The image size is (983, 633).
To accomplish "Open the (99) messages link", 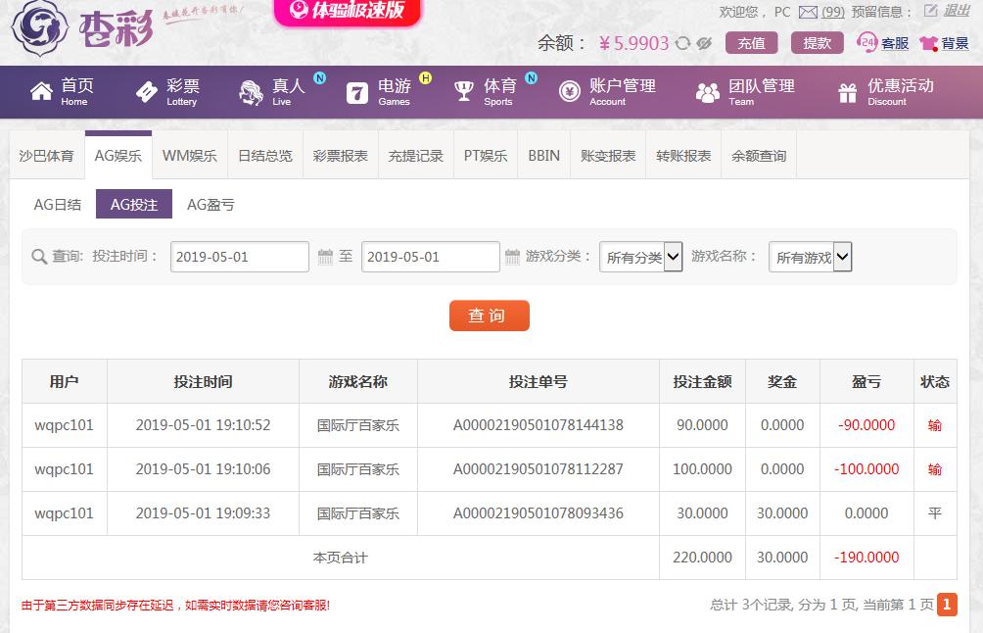I will click(832, 12).
